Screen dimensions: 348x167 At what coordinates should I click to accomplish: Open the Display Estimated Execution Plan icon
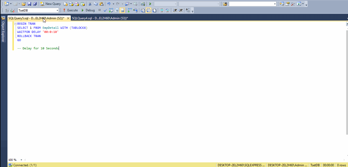pos(111,10)
